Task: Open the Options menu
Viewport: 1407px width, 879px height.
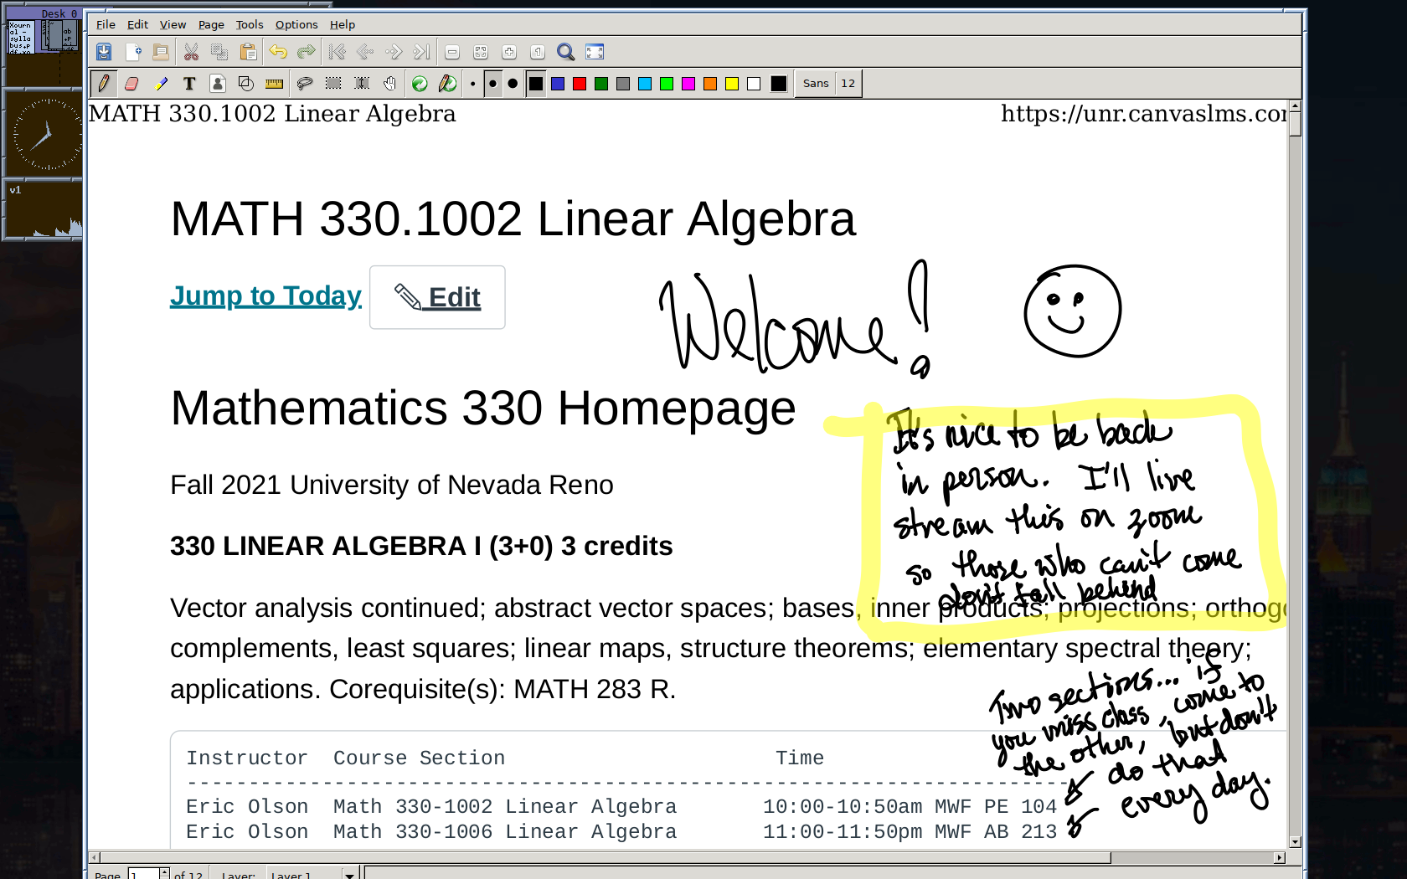Action: [296, 25]
